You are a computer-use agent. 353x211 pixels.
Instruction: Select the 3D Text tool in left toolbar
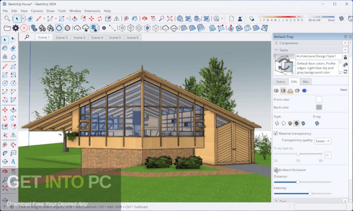click(13, 161)
